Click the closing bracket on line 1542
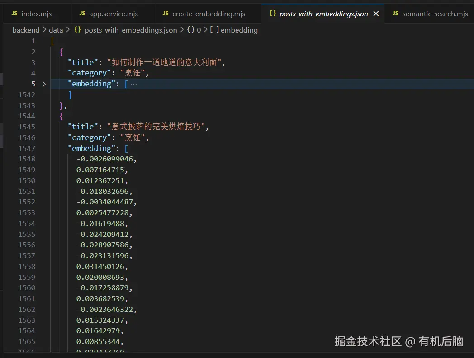The width and height of the screenshot is (474, 358). point(70,95)
